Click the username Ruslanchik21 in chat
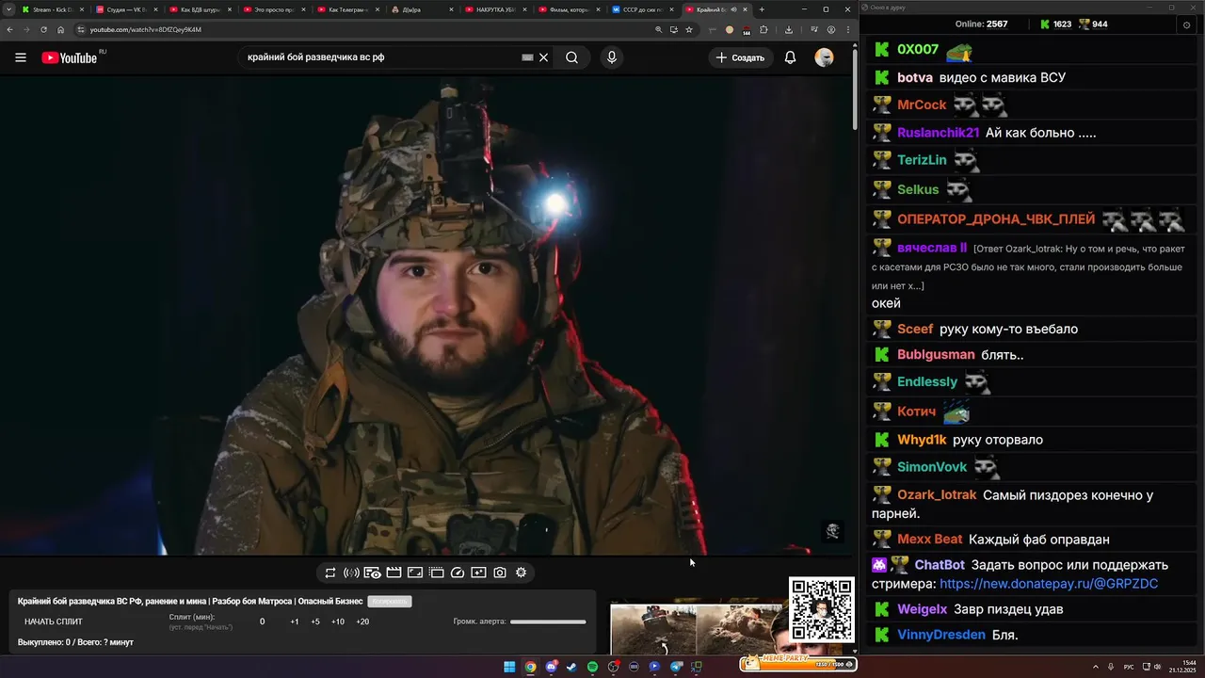The image size is (1205, 678). click(939, 133)
